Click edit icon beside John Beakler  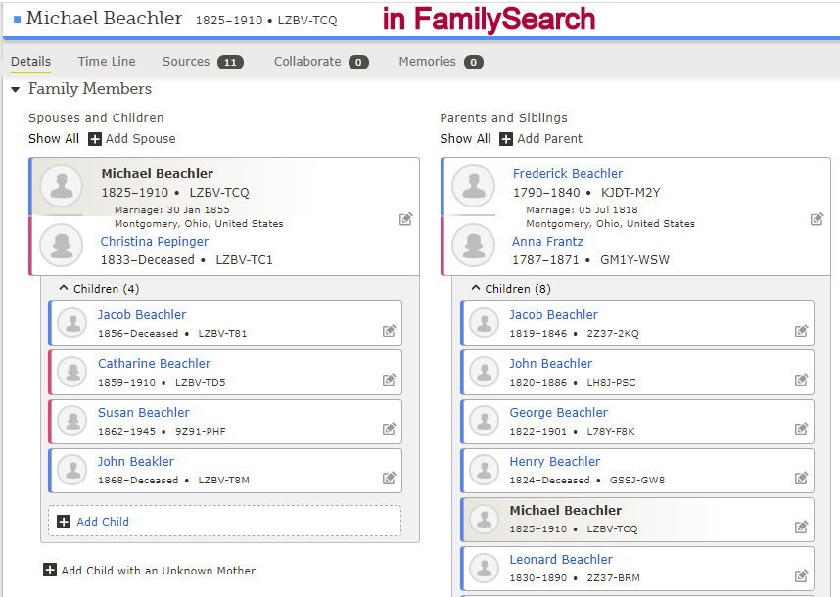click(389, 478)
